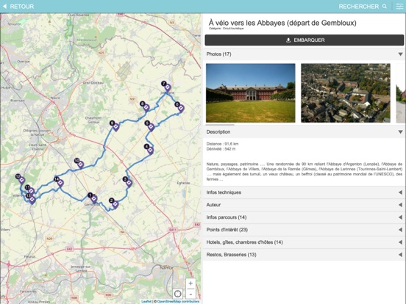Click the search magnifier icon
The width and height of the screenshot is (406, 304).
[x=385, y=7]
